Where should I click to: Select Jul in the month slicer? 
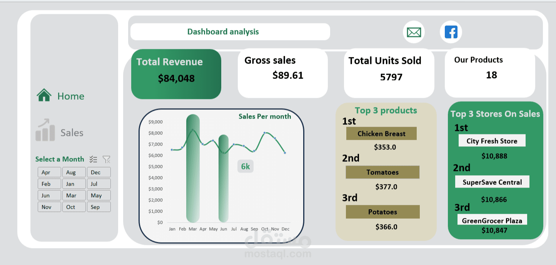[x=99, y=184]
